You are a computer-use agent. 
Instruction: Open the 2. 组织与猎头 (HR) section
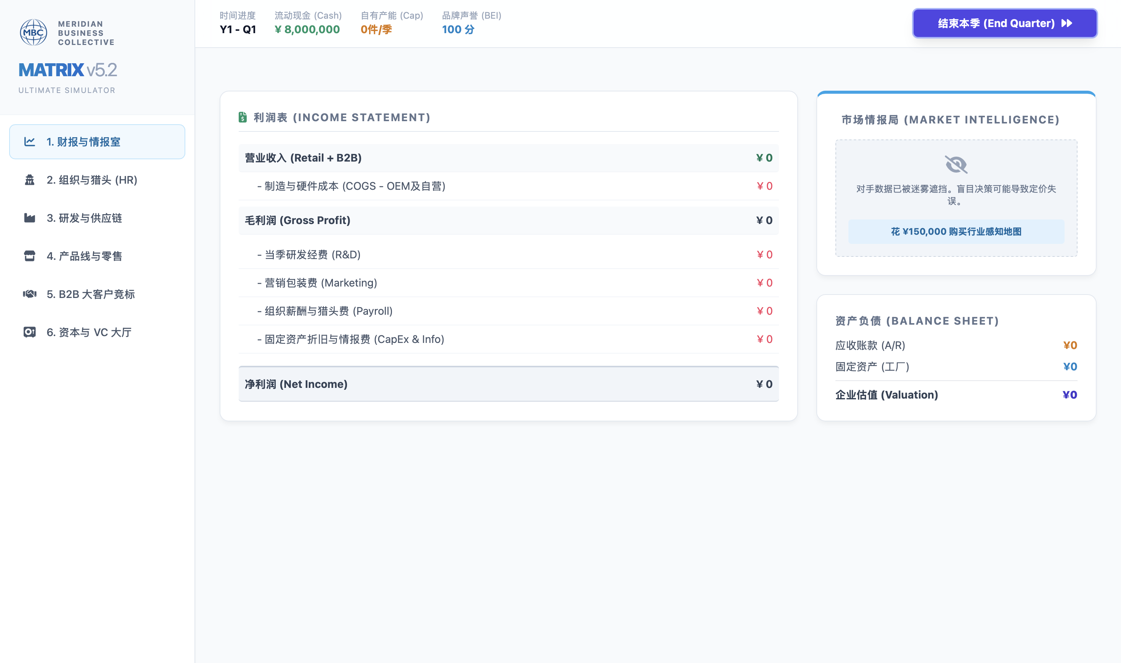coord(97,179)
